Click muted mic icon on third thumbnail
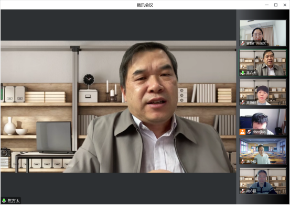290x205 pixels. pyautogui.click(x=243, y=102)
